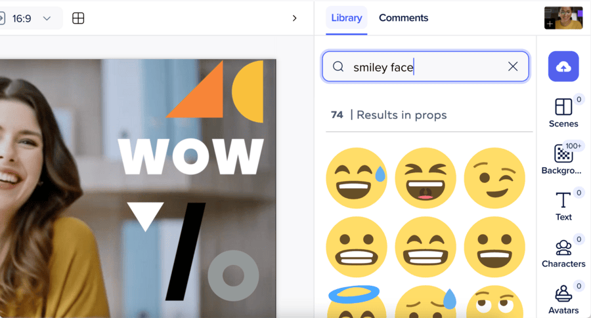Open the Text library category
Image resolution: width=591 pixels, height=318 pixels.
[563, 205]
